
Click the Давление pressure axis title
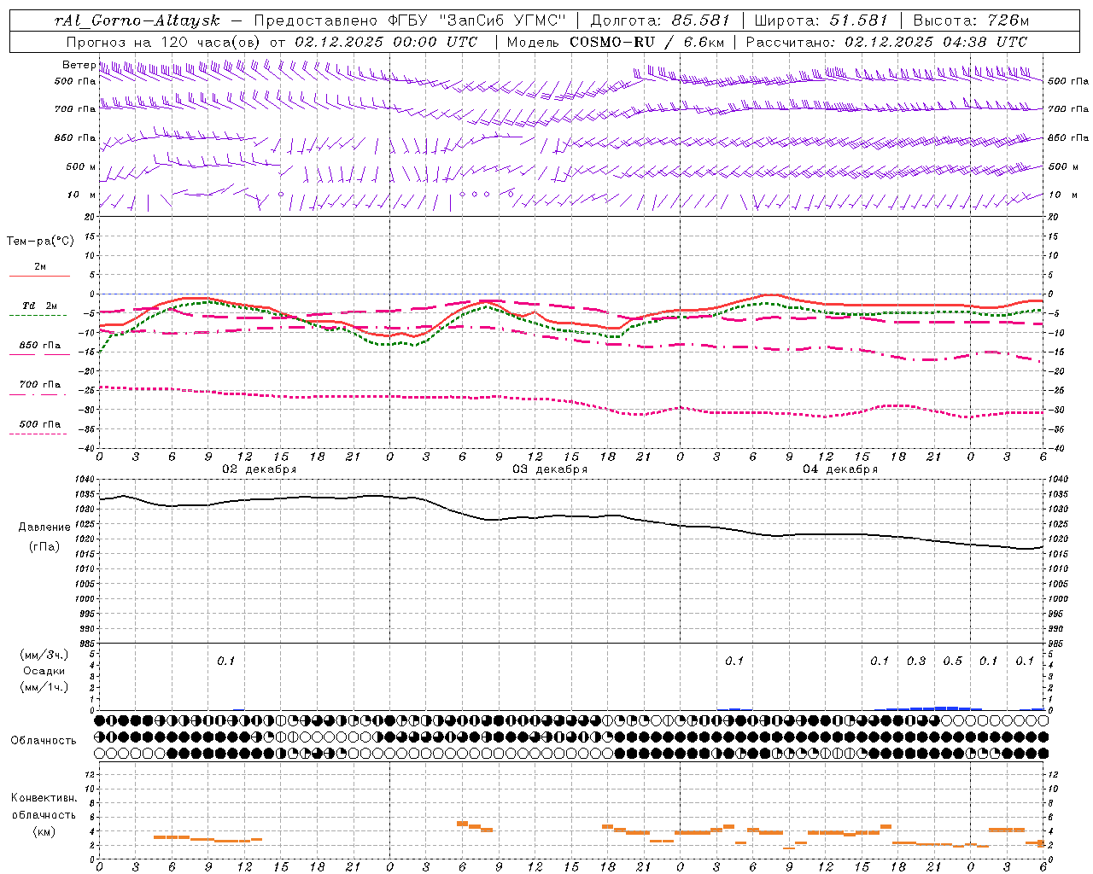coord(44,527)
